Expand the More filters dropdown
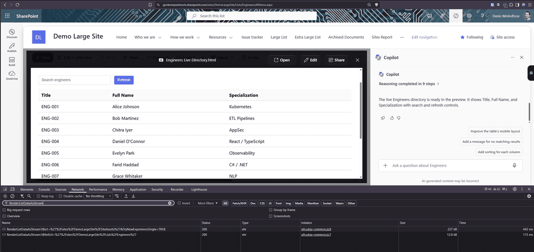 pos(208,203)
